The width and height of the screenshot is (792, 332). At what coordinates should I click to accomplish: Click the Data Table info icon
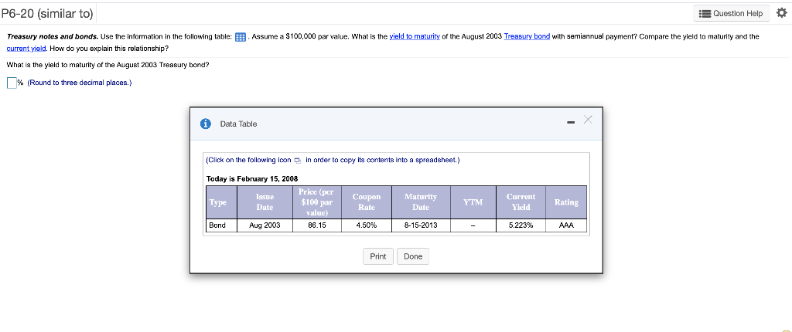click(205, 124)
